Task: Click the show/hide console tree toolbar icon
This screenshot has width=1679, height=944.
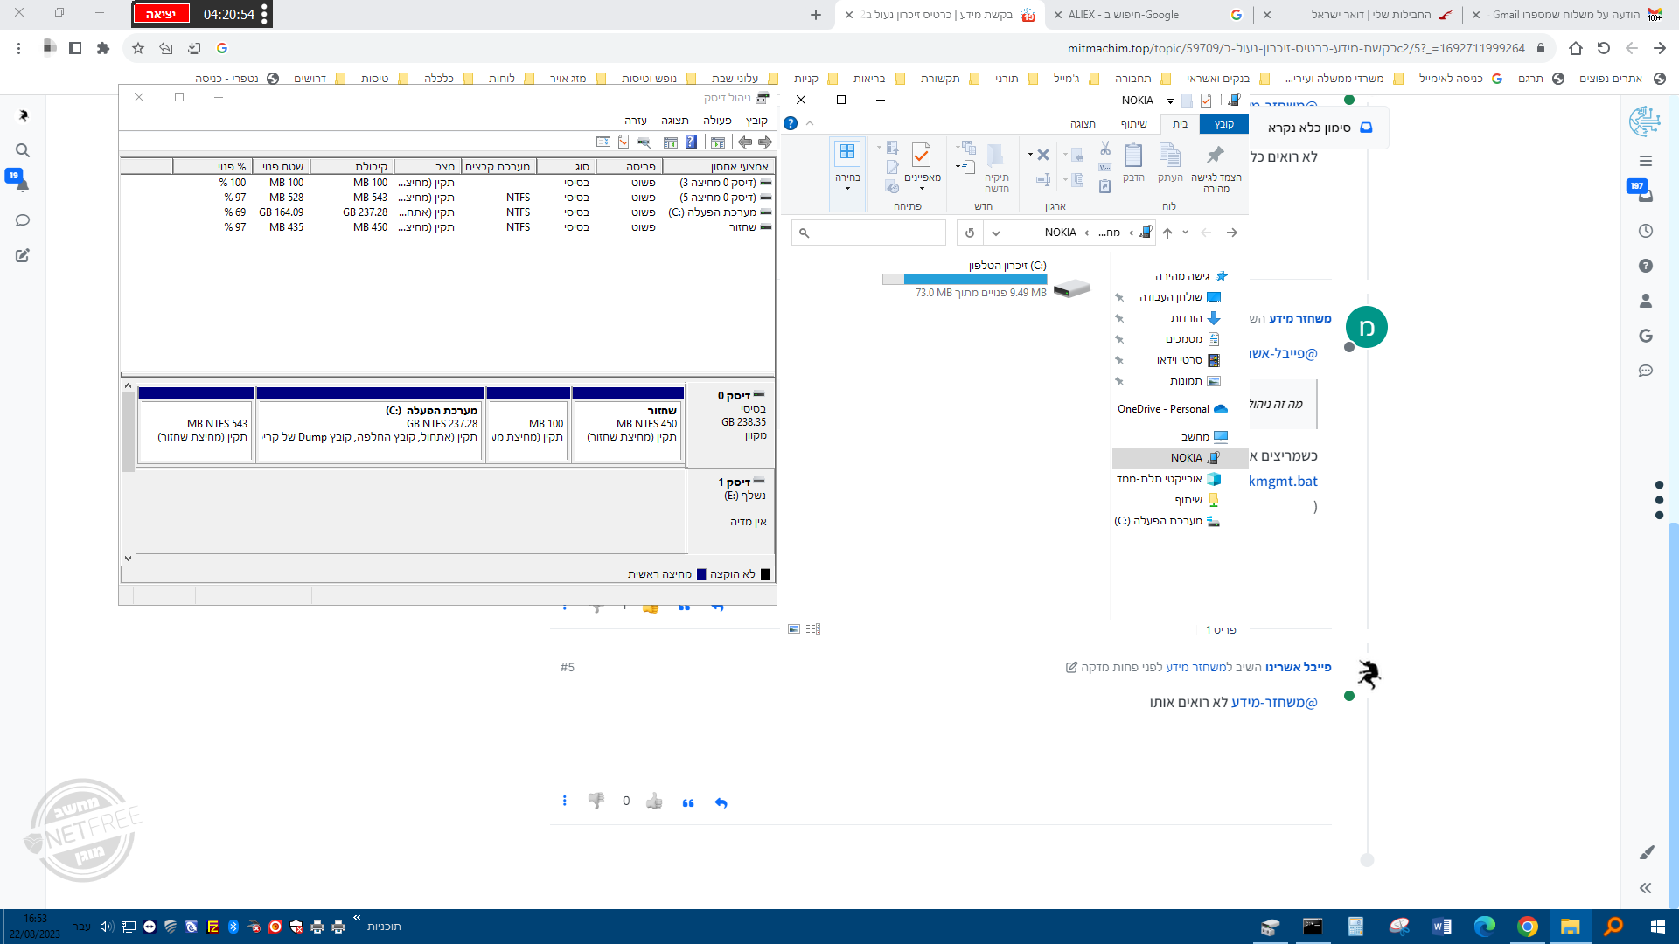Action: pos(718,142)
